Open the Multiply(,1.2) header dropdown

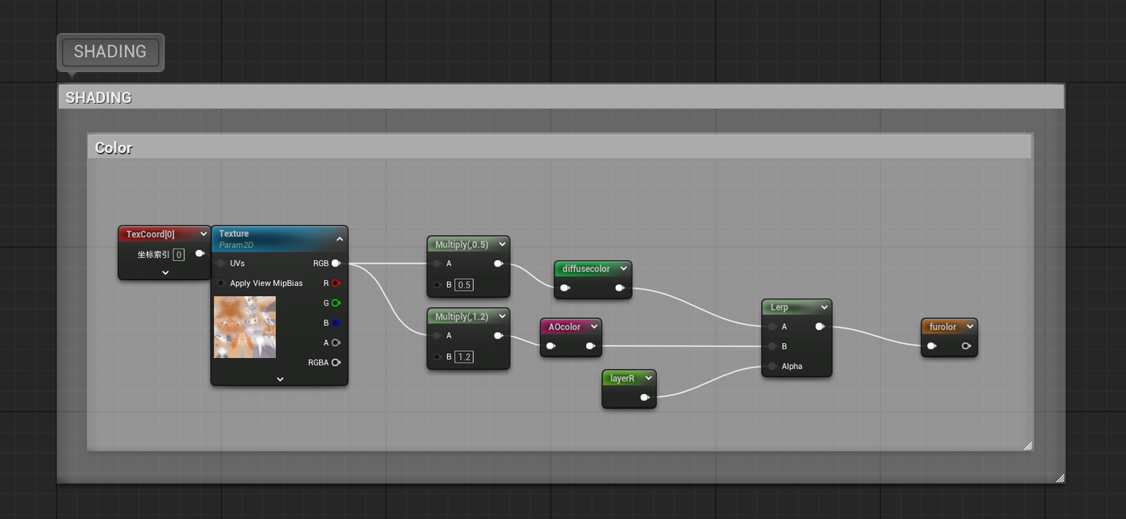click(x=501, y=317)
